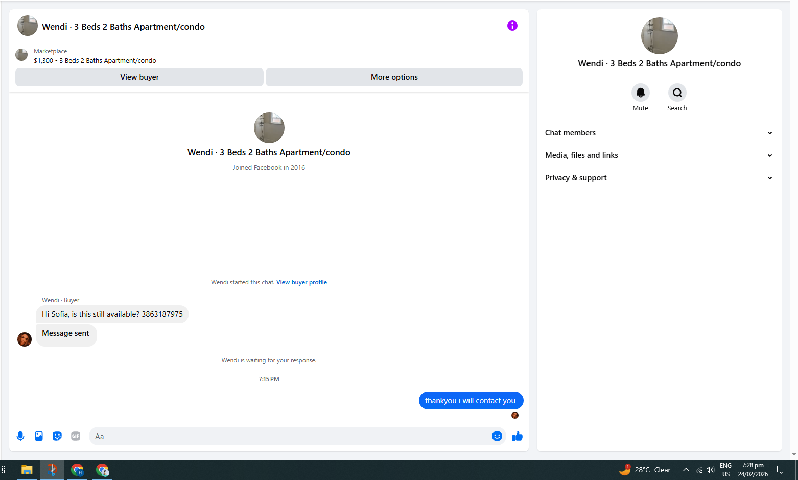Click the chat header title Wendi
This screenshot has width=798, height=480.
point(123,27)
